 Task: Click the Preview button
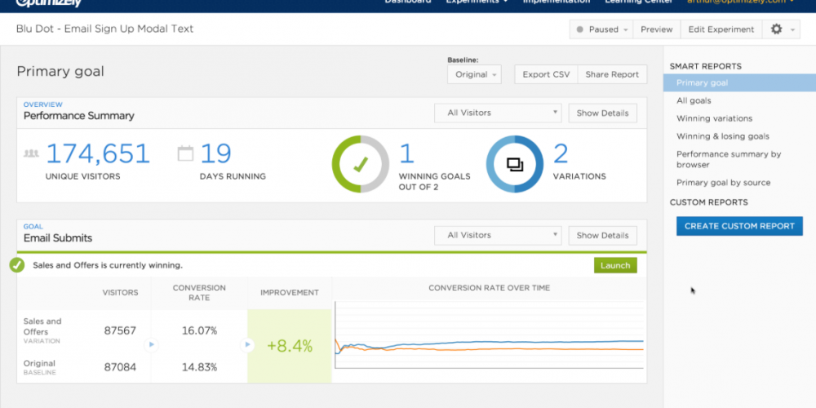657,29
